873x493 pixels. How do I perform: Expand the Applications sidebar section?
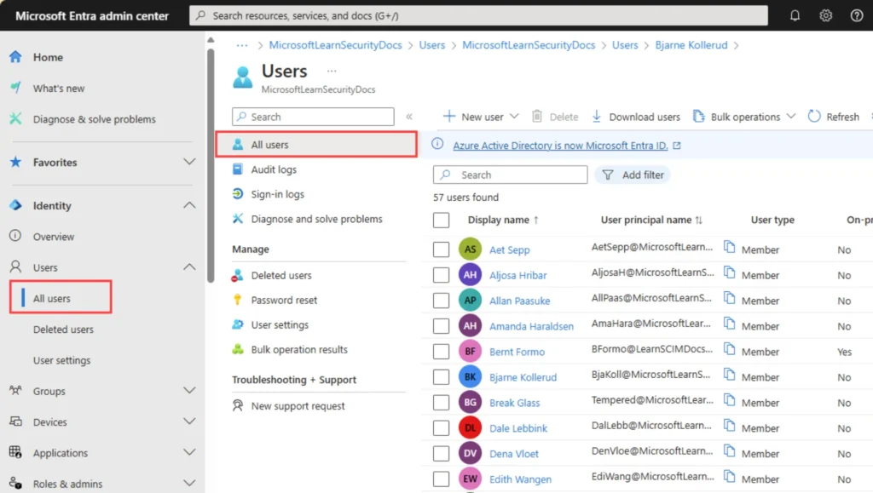(x=189, y=452)
